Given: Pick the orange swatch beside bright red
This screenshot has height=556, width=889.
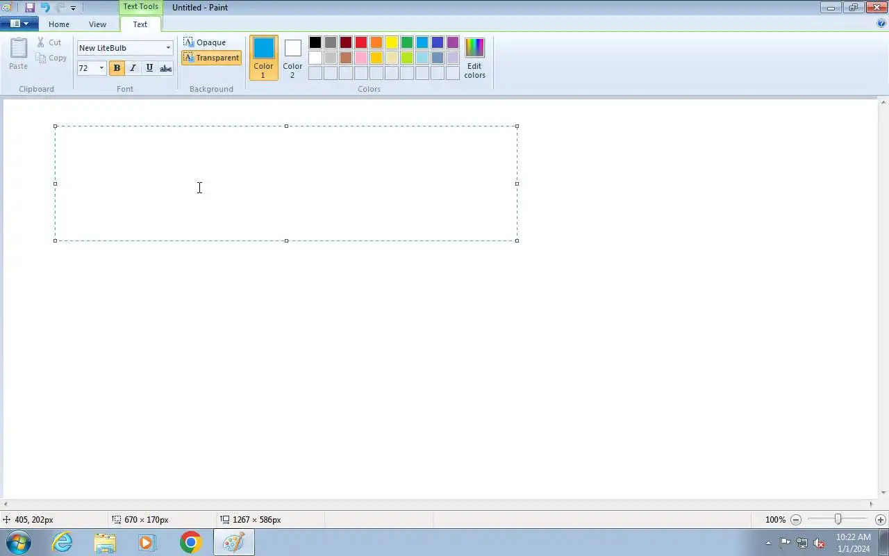Looking at the screenshot, I should (376, 42).
